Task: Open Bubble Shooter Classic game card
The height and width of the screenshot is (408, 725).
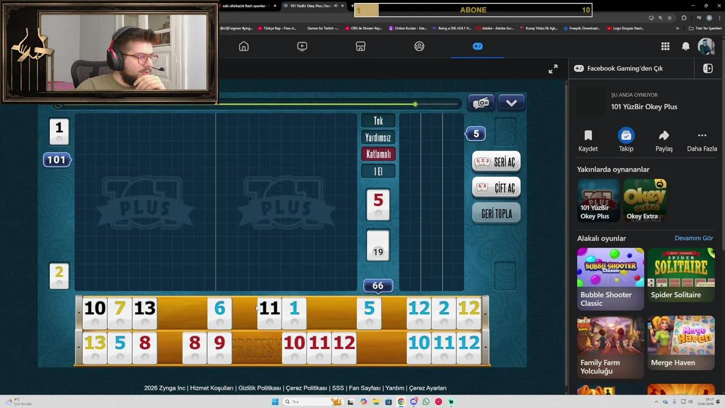Action: click(x=611, y=279)
